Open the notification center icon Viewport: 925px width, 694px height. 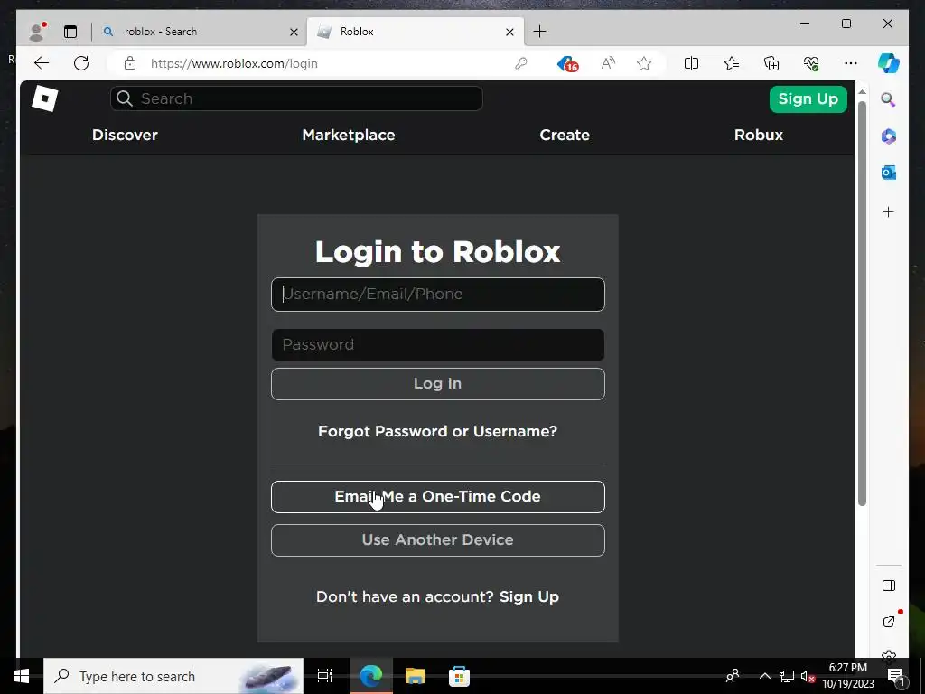click(895, 676)
